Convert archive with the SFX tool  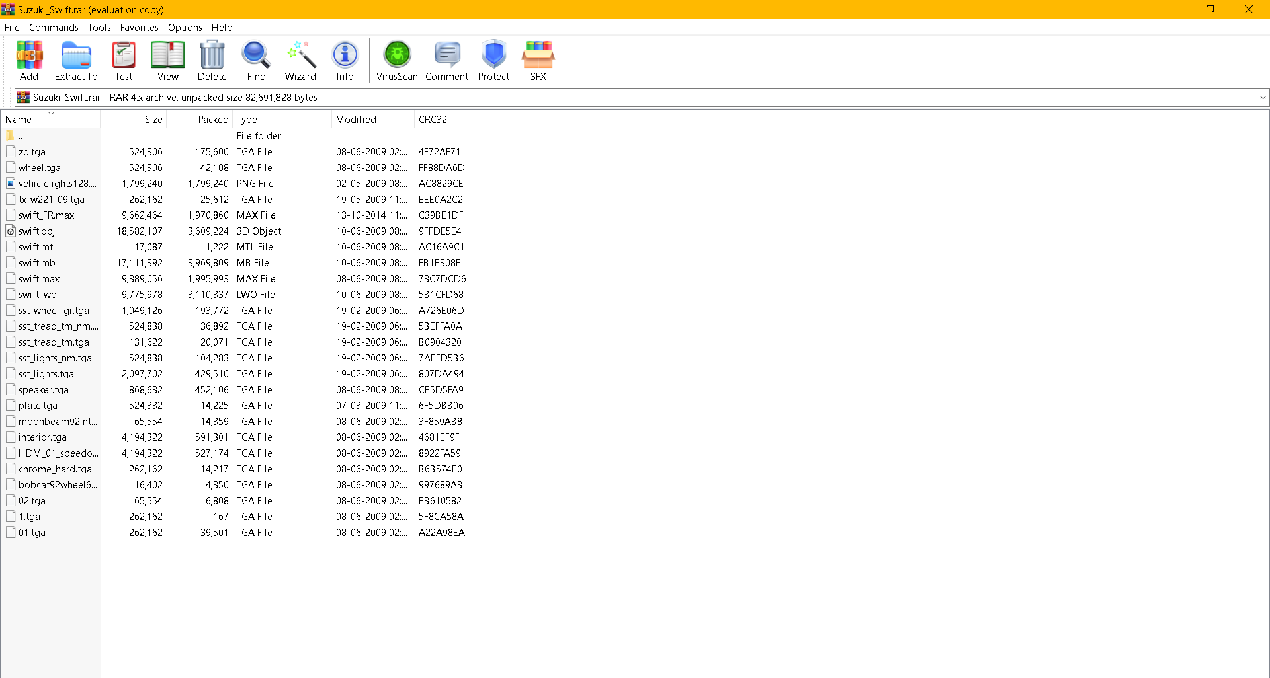click(x=538, y=55)
